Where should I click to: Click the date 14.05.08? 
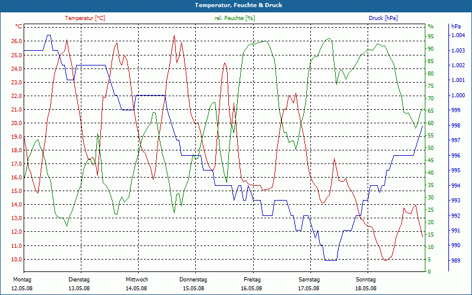click(x=136, y=289)
